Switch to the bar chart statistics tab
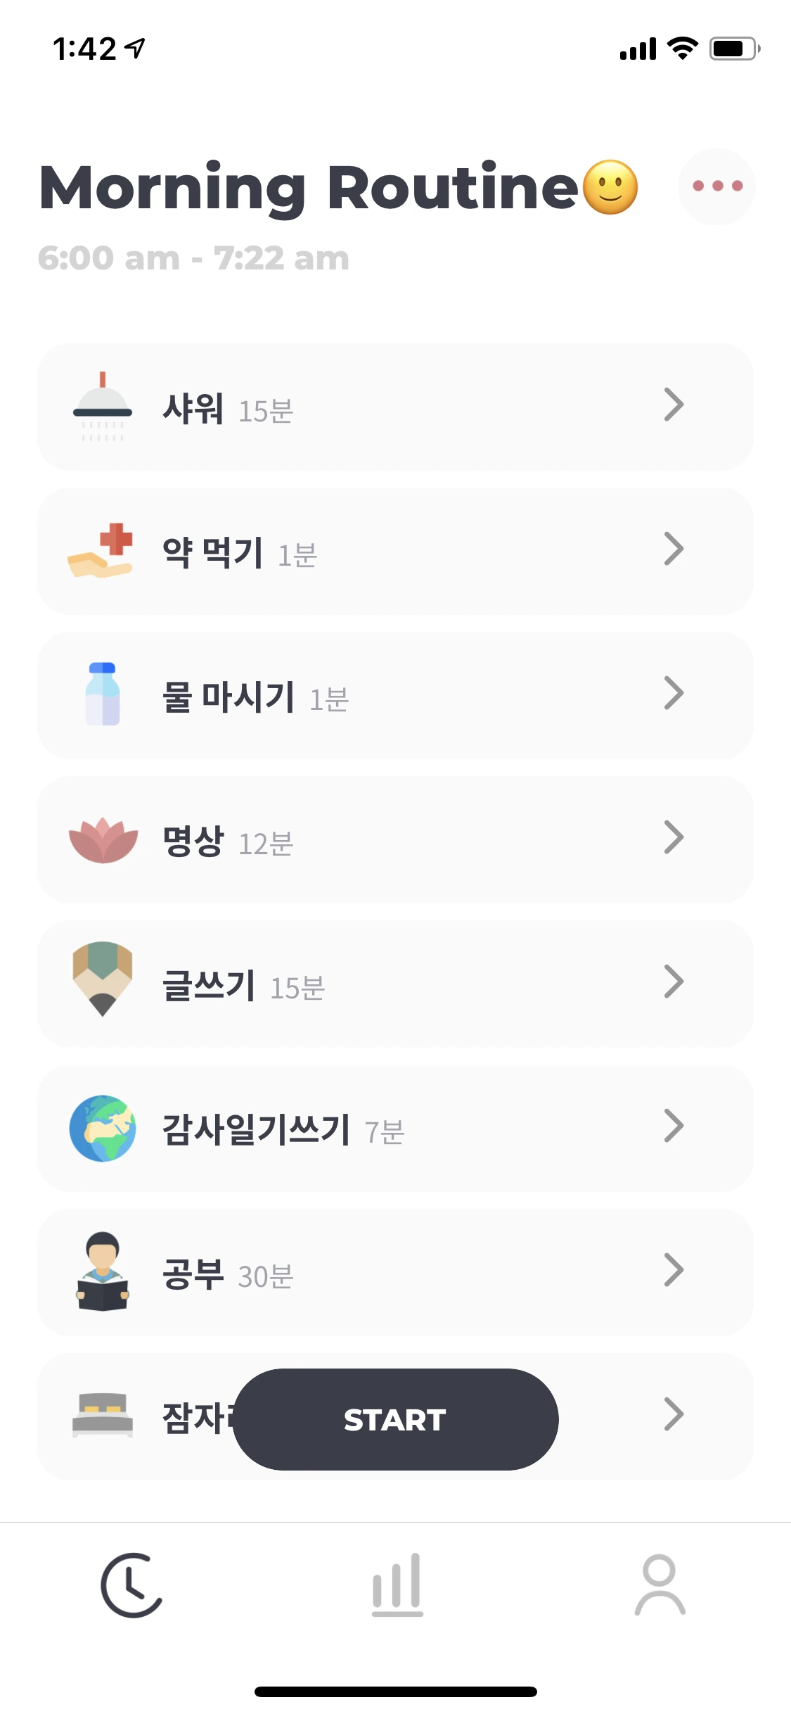The height and width of the screenshot is (1714, 791). pyautogui.click(x=397, y=1585)
